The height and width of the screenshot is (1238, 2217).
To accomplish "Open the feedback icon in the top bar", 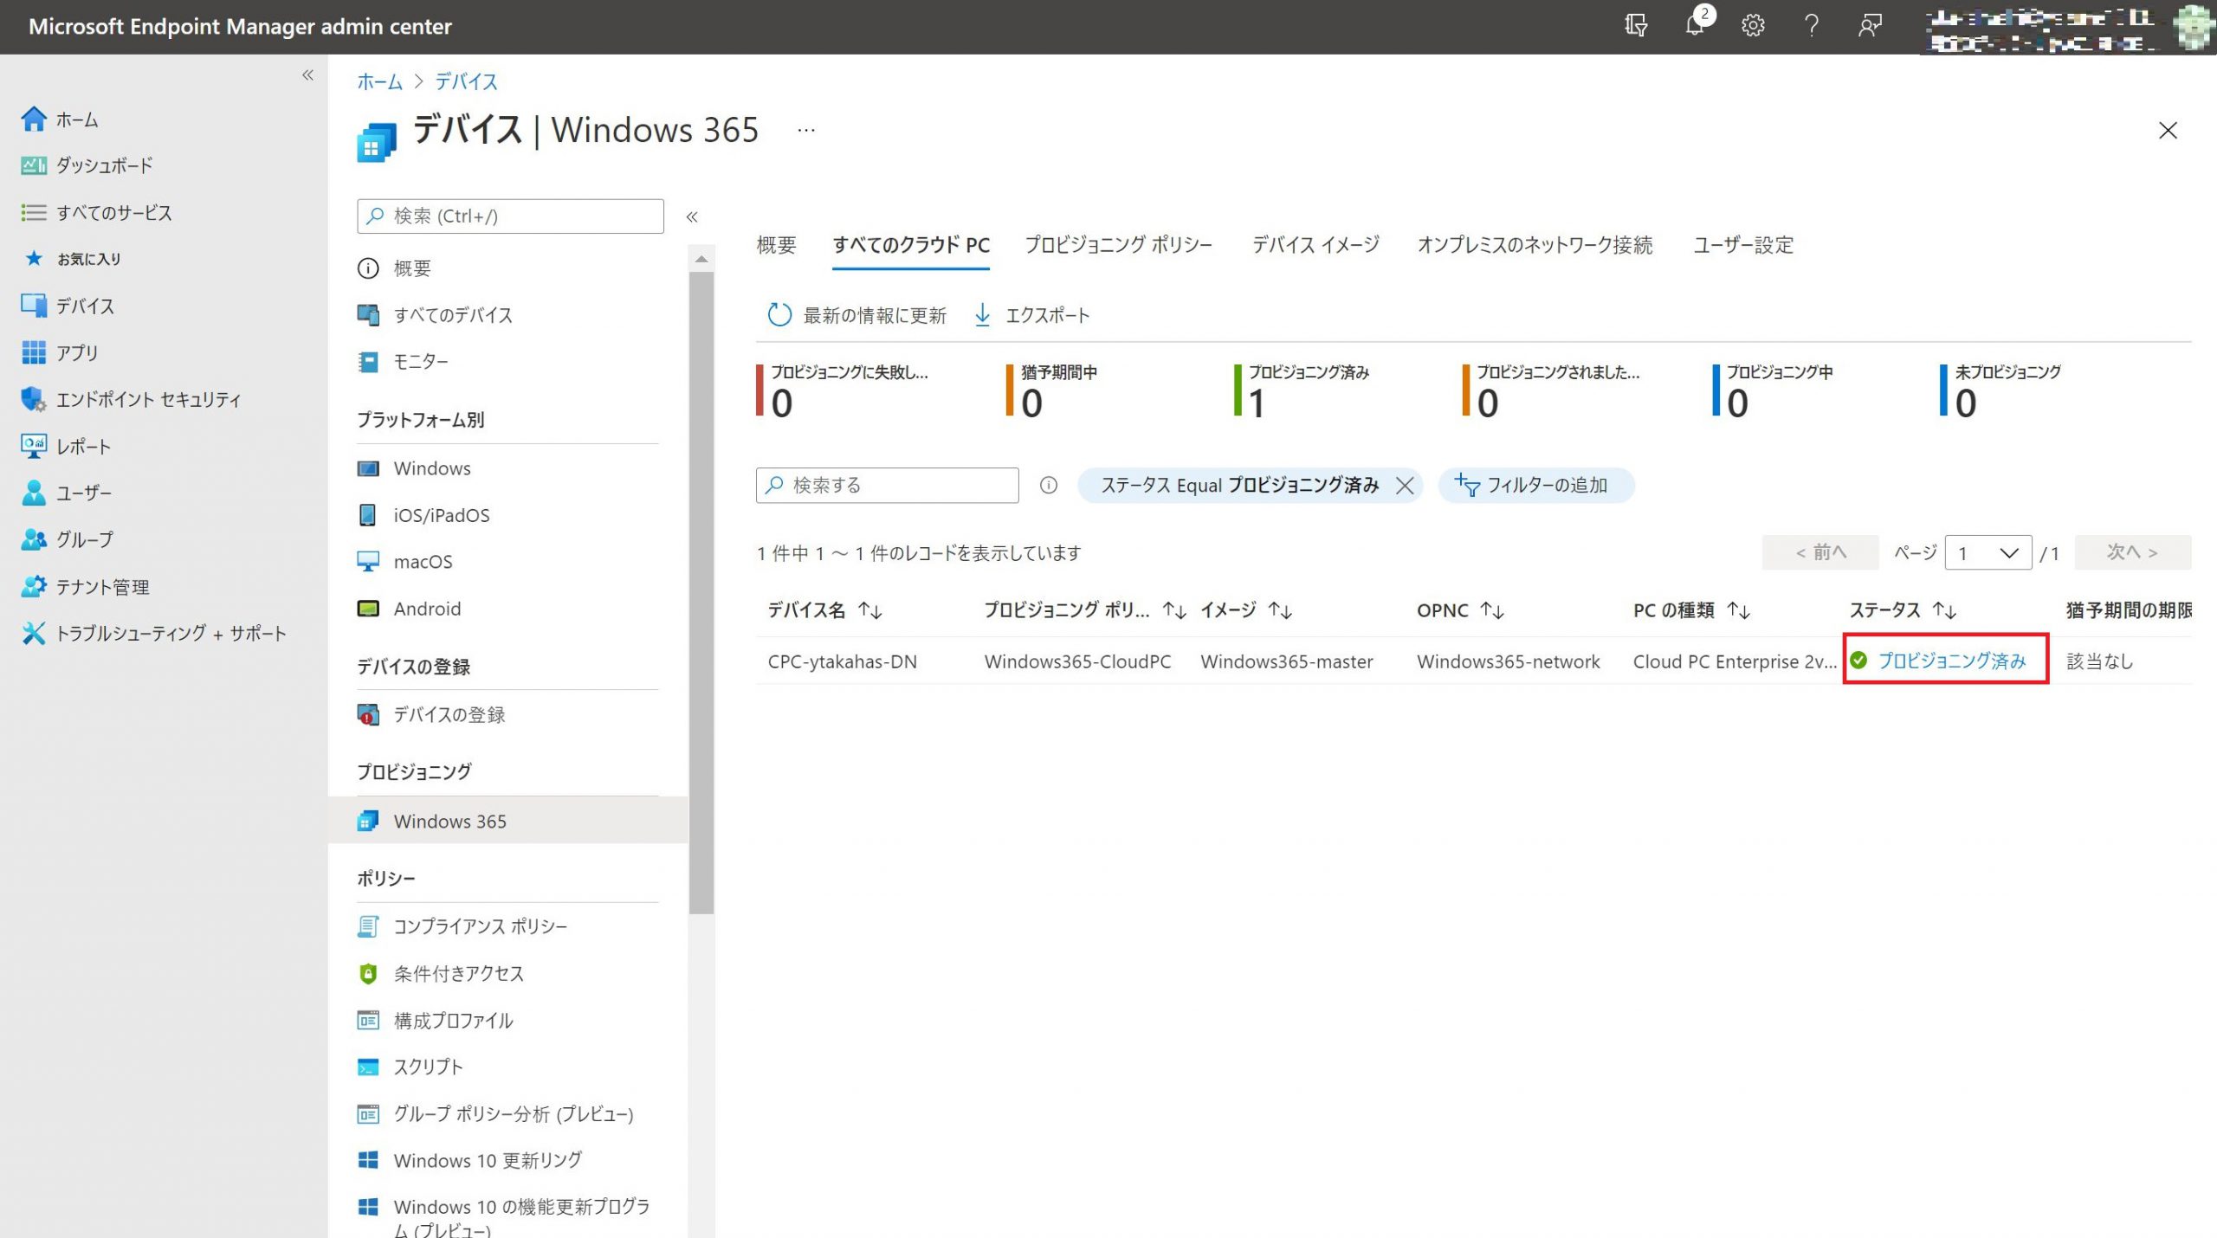I will click(x=1870, y=26).
